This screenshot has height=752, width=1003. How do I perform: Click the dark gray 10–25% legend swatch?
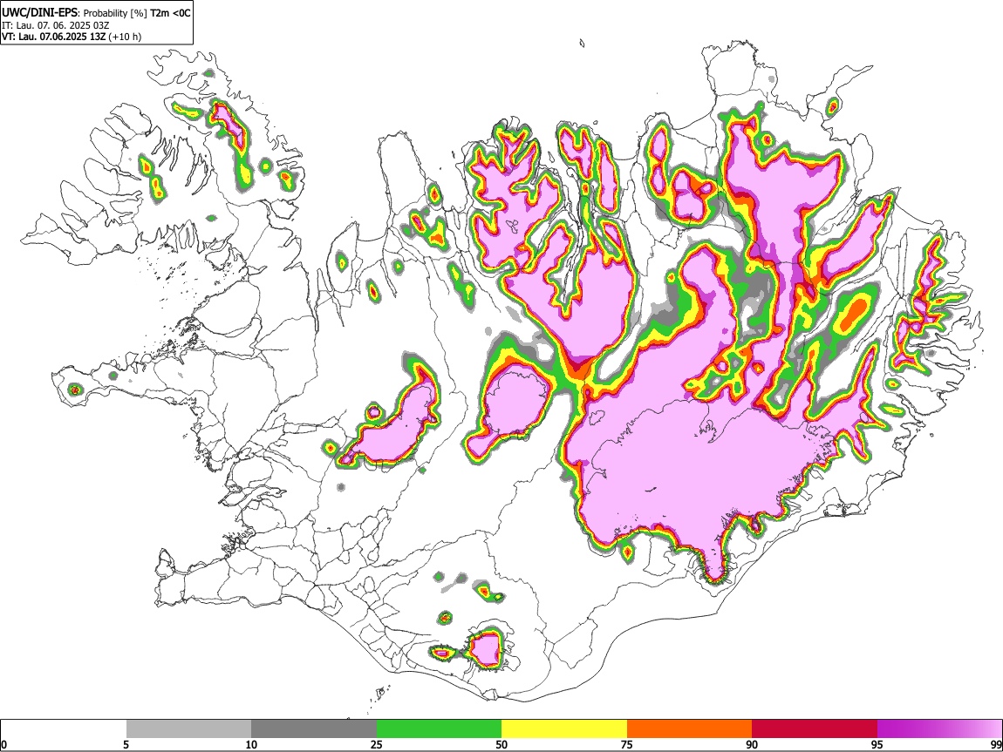click(x=314, y=729)
